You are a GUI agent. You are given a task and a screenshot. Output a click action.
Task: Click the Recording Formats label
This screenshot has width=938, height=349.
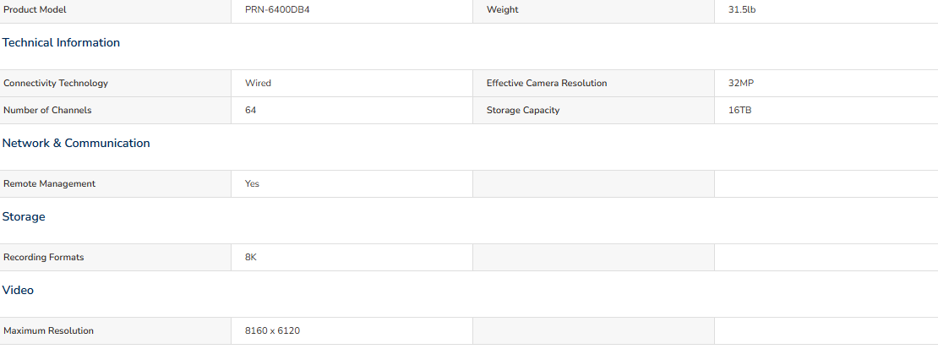pyautogui.click(x=44, y=258)
